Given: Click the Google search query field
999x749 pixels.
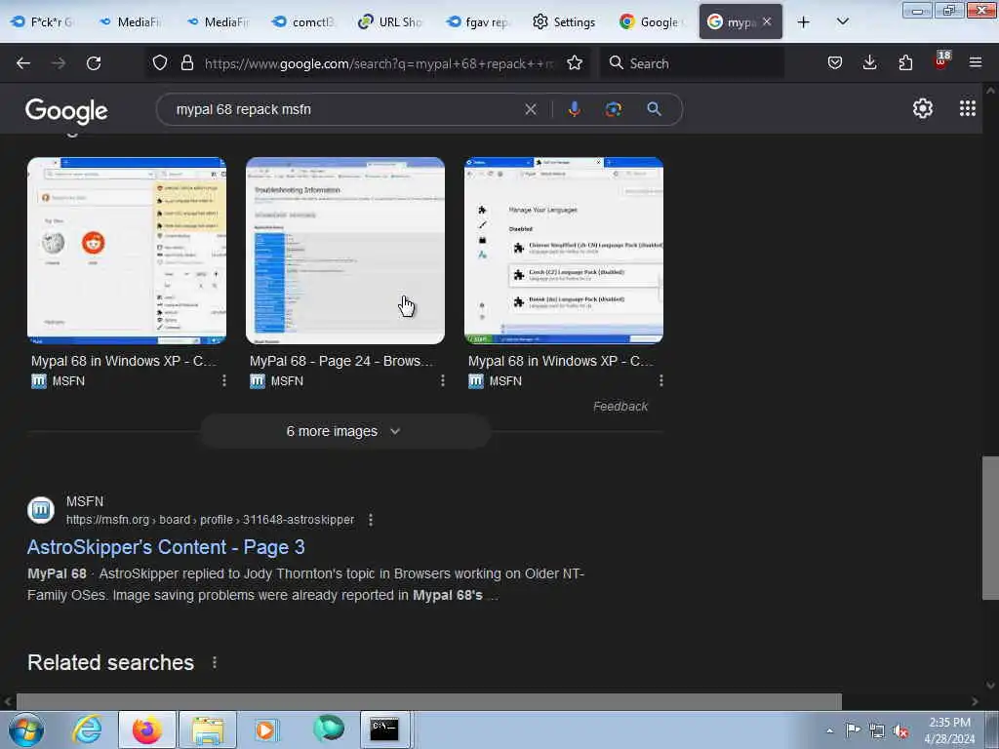Looking at the screenshot, I should (x=344, y=109).
